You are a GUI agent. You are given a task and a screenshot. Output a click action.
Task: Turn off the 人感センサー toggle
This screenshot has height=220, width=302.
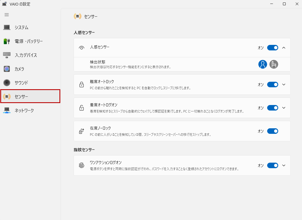(x=272, y=48)
